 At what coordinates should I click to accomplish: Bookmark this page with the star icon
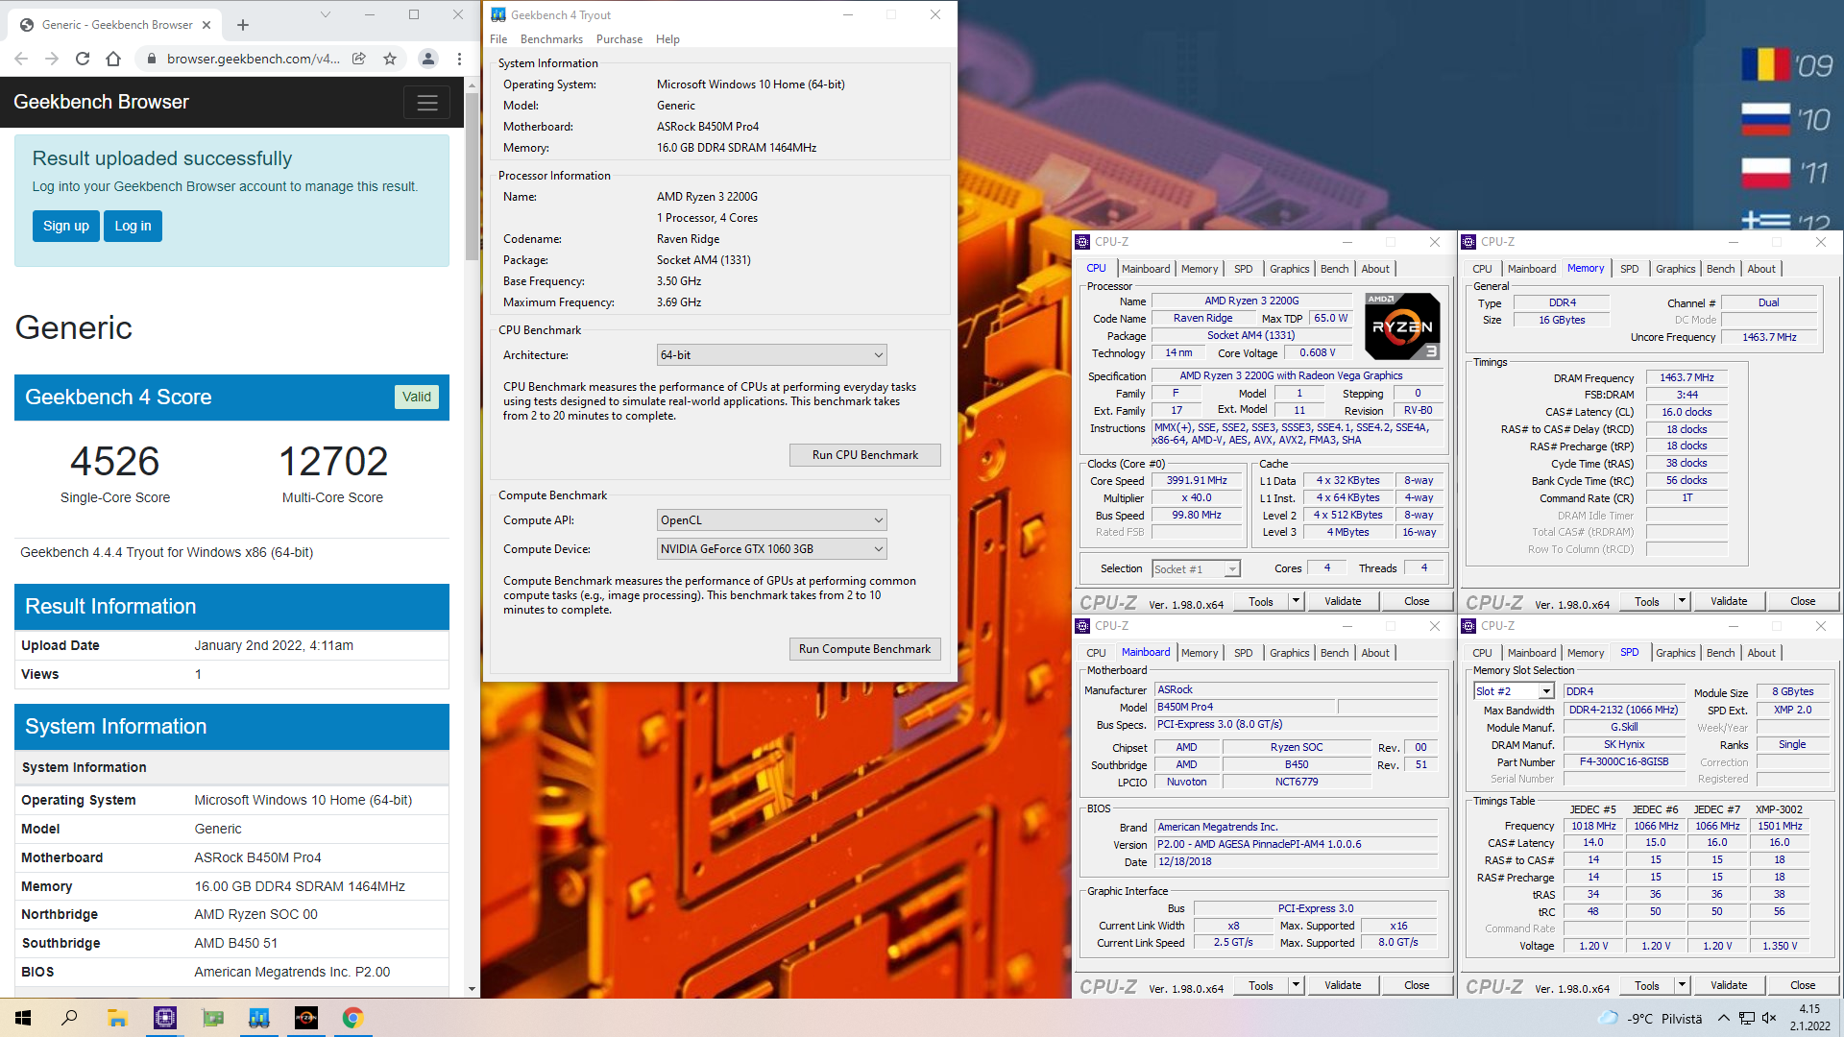point(390,59)
